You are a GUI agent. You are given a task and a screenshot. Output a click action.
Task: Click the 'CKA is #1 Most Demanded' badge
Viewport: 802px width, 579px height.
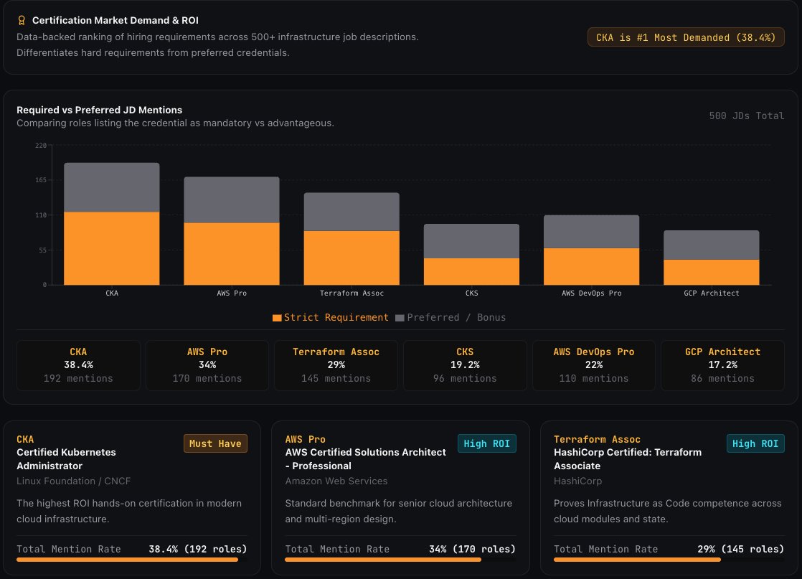click(x=685, y=37)
